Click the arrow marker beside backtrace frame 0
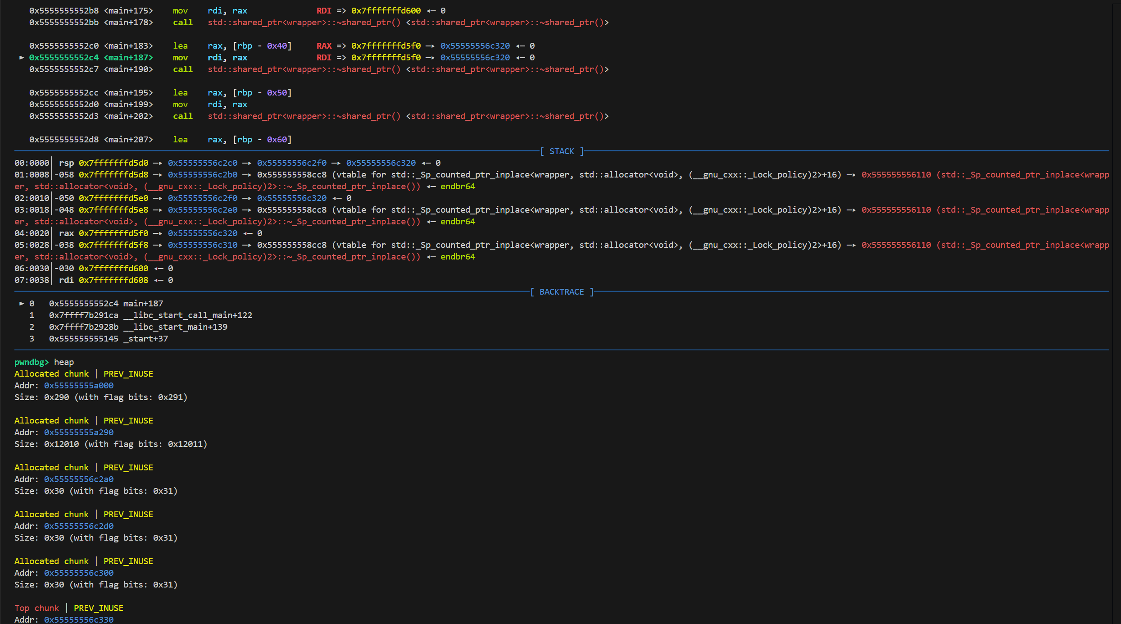The image size is (1121, 624). pos(21,304)
